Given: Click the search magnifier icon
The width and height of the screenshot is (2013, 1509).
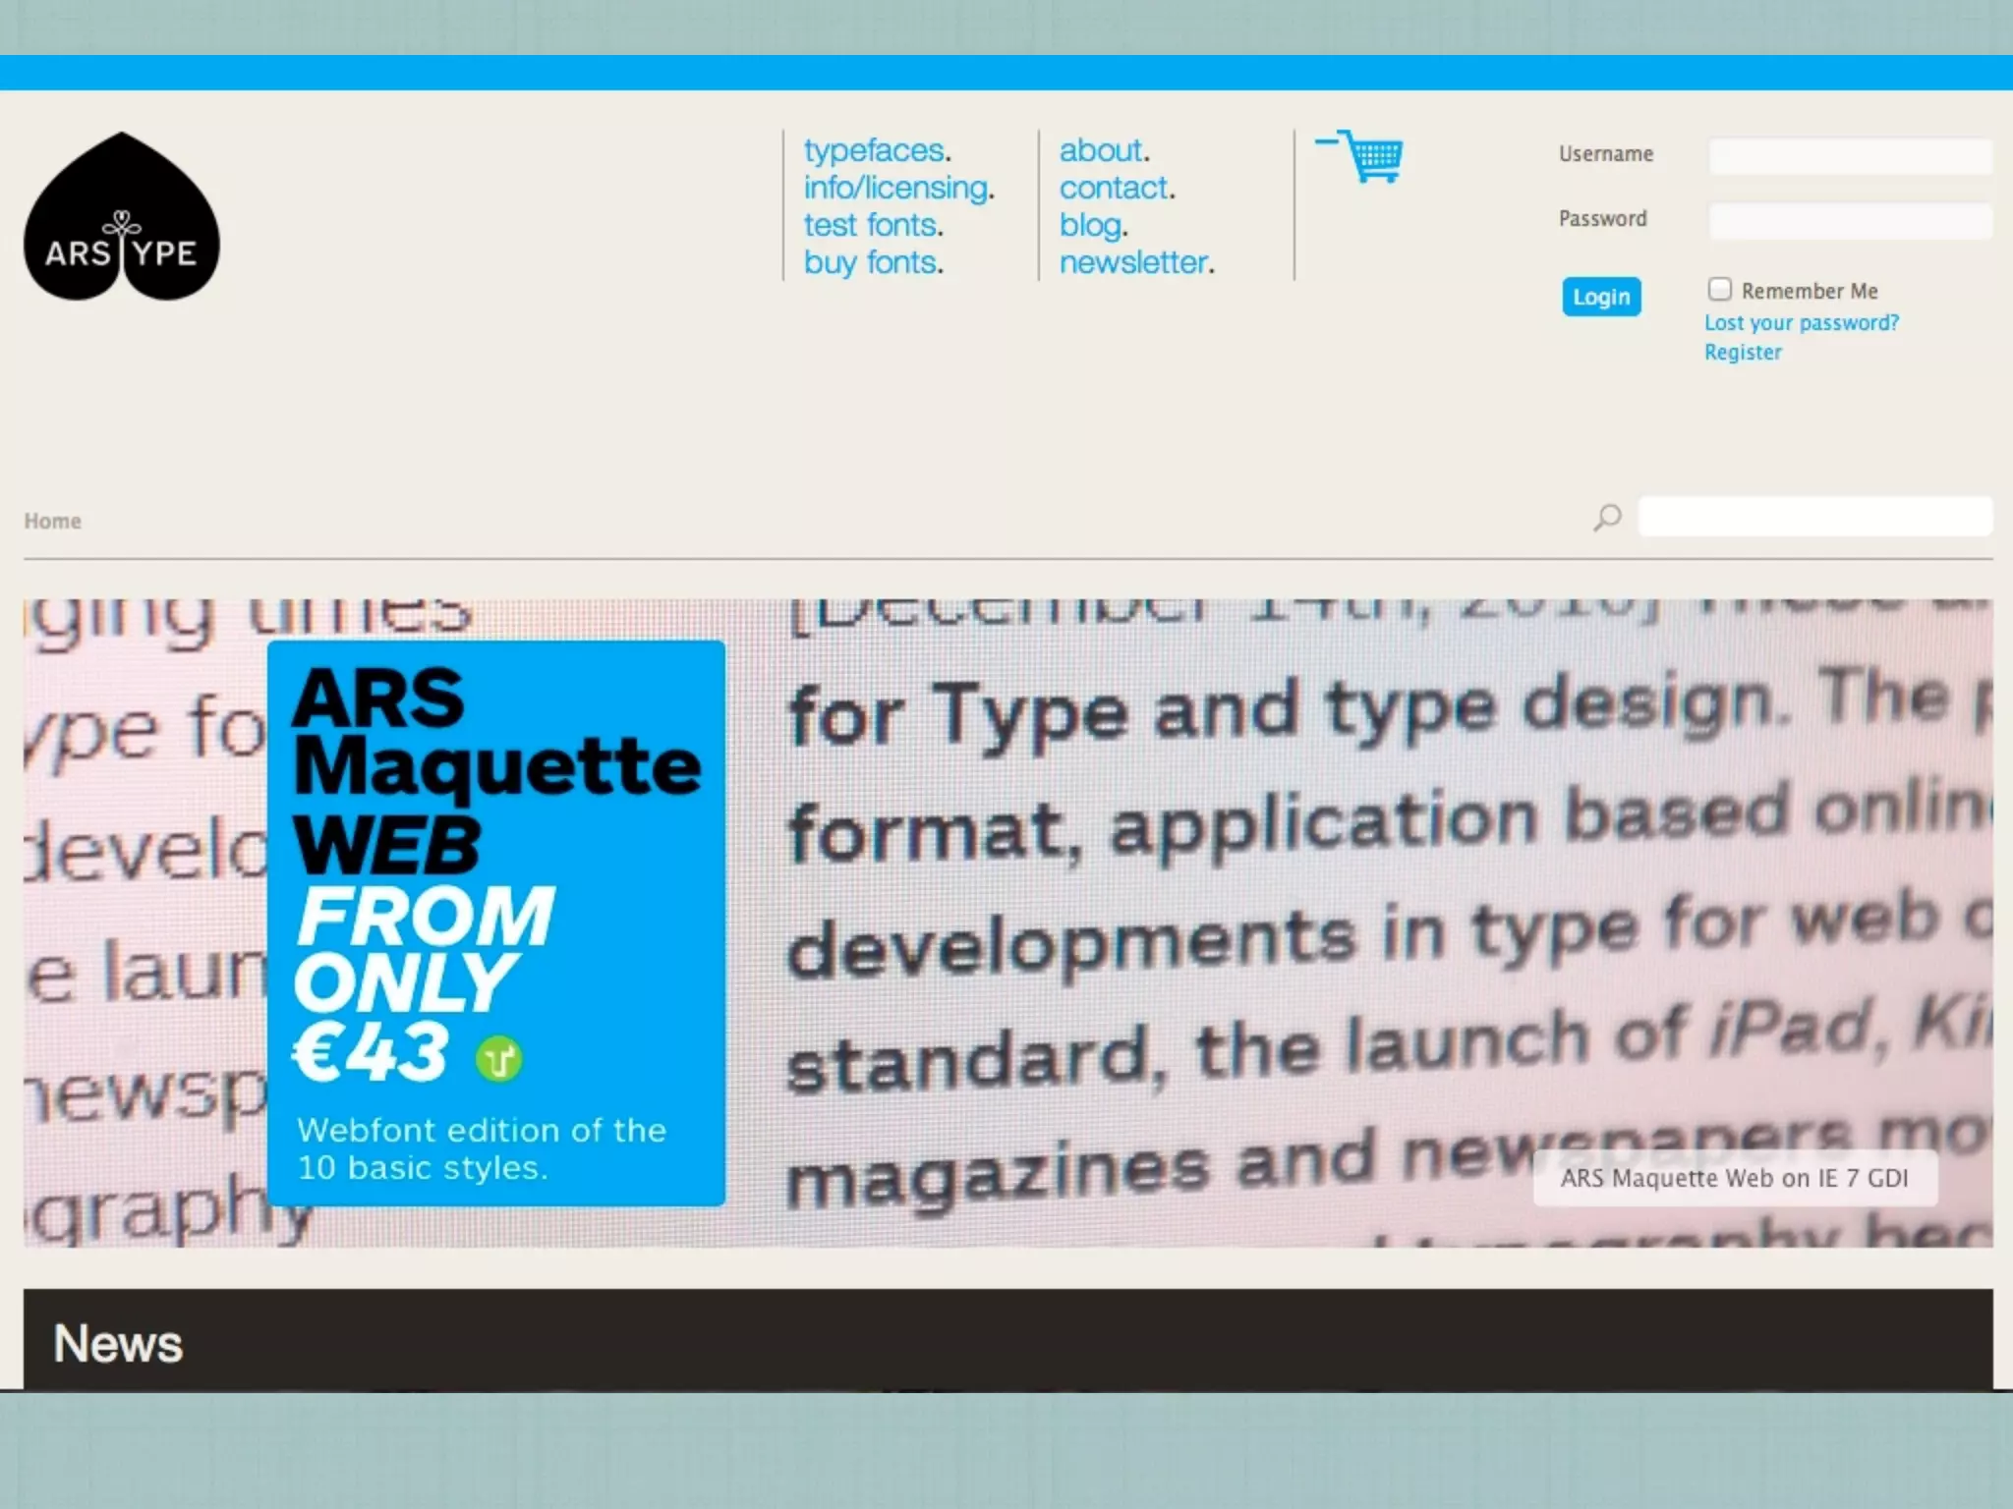Looking at the screenshot, I should pyautogui.click(x=1607, y=517).
